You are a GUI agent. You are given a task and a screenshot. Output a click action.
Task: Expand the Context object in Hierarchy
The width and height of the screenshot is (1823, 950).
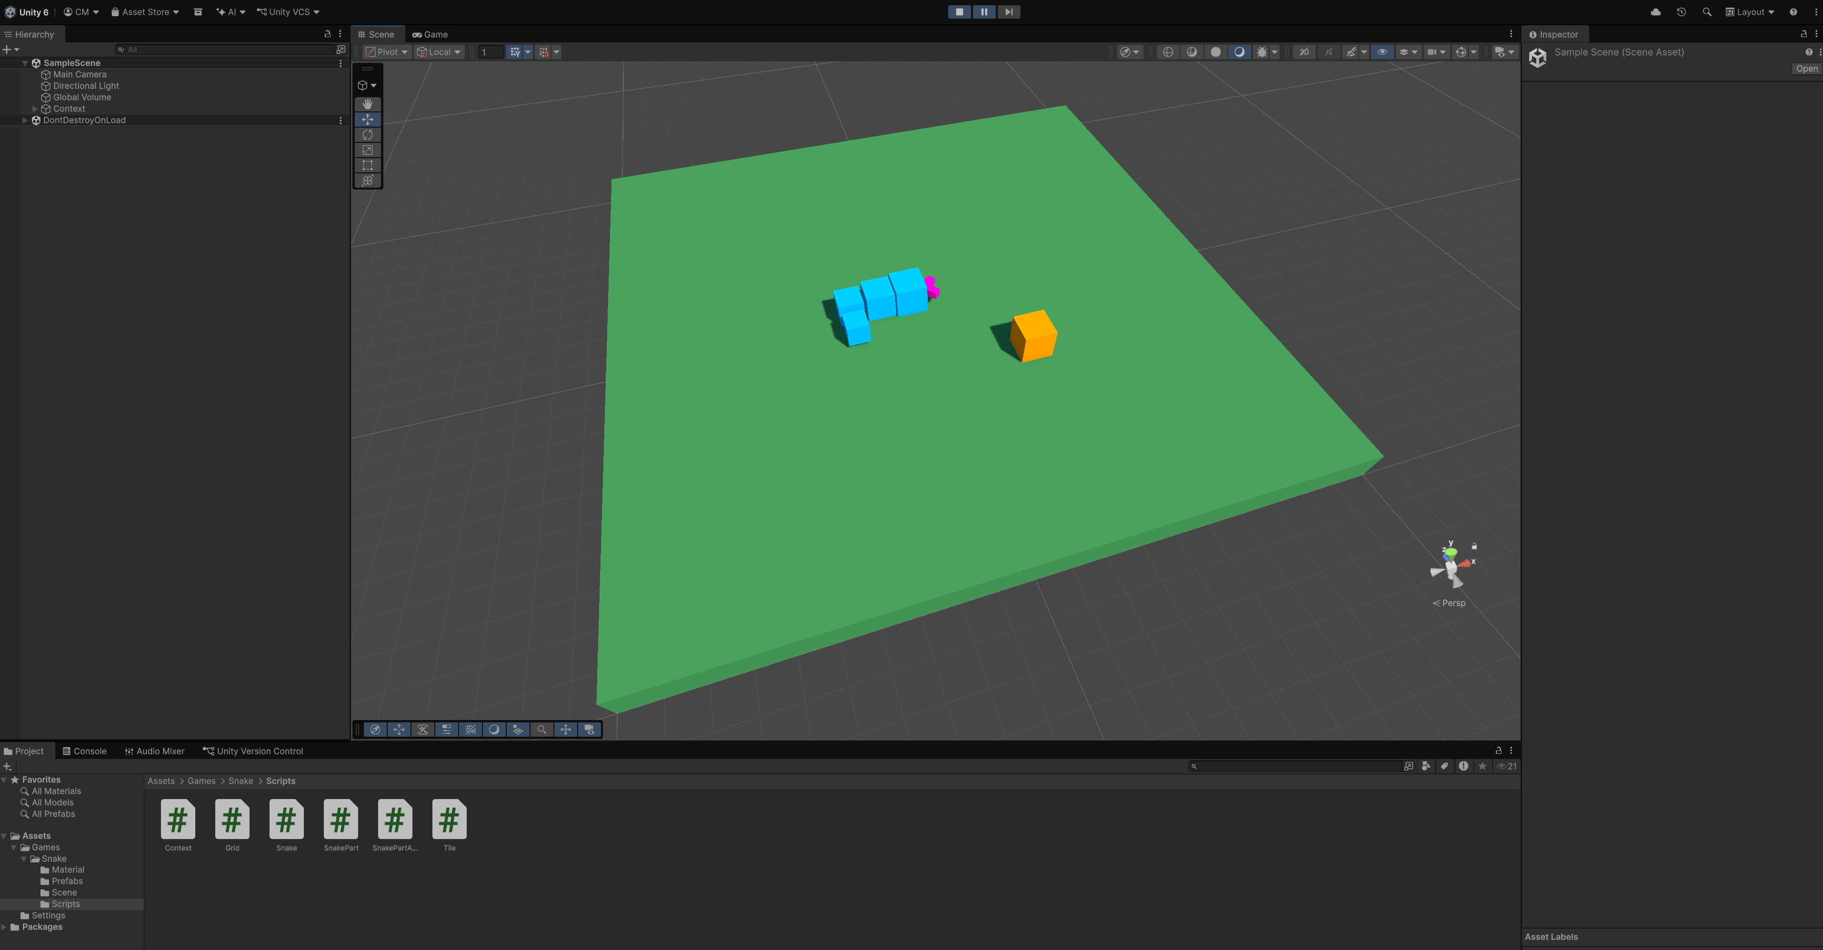35,109
